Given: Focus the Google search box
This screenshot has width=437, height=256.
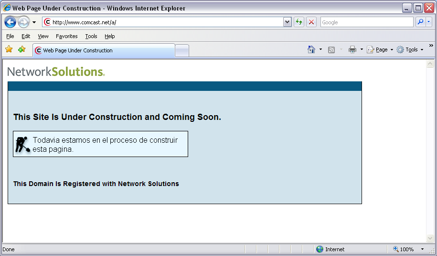Looking at the screenshot, I should [366, 22].
